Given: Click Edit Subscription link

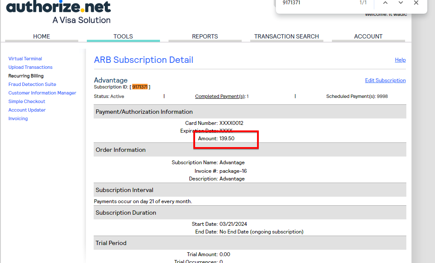Looking at the screenshot, I should point(385,80).
